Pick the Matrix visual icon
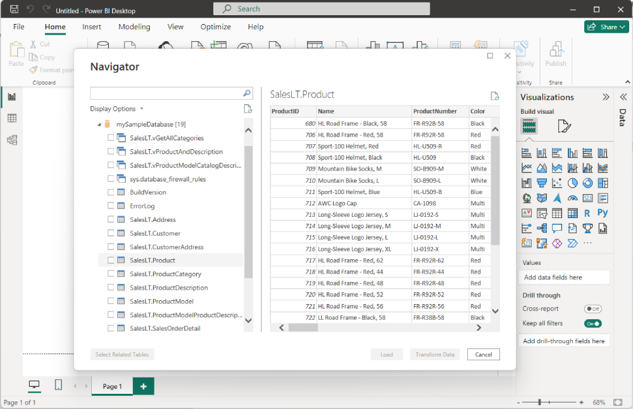The height and width of the screenshot is (409, 633). [x=572, y=213]
